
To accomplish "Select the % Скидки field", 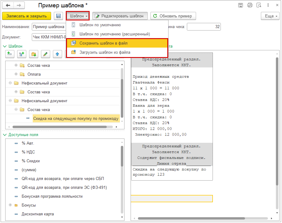I will [31, 161].
